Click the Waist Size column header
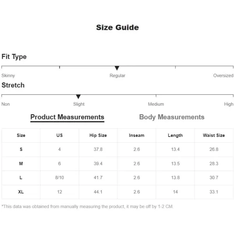This screenshot has width=234, height=234. (x=214, y=135)
